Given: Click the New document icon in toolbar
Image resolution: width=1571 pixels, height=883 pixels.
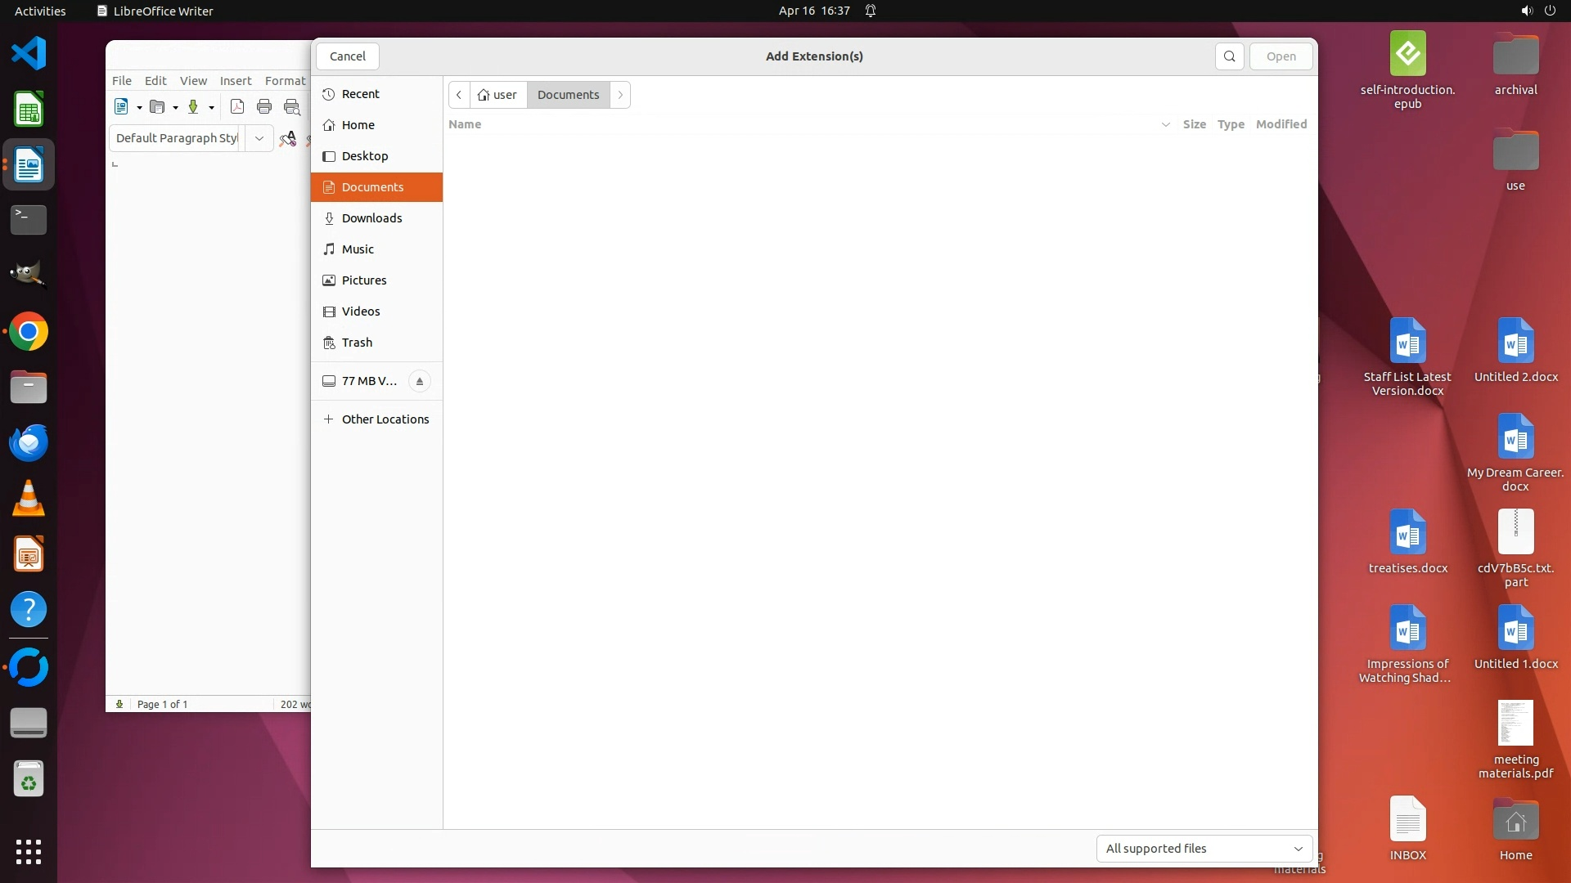Looking at the screenshot, I should click(x=122, y=106).
